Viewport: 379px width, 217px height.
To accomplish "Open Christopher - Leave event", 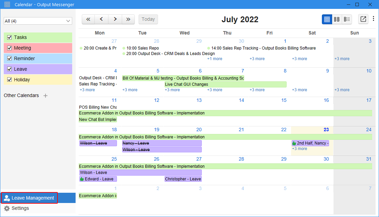I will (x=183, y=179).
